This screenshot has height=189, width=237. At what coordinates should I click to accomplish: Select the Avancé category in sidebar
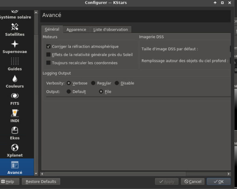pos(17,167)
